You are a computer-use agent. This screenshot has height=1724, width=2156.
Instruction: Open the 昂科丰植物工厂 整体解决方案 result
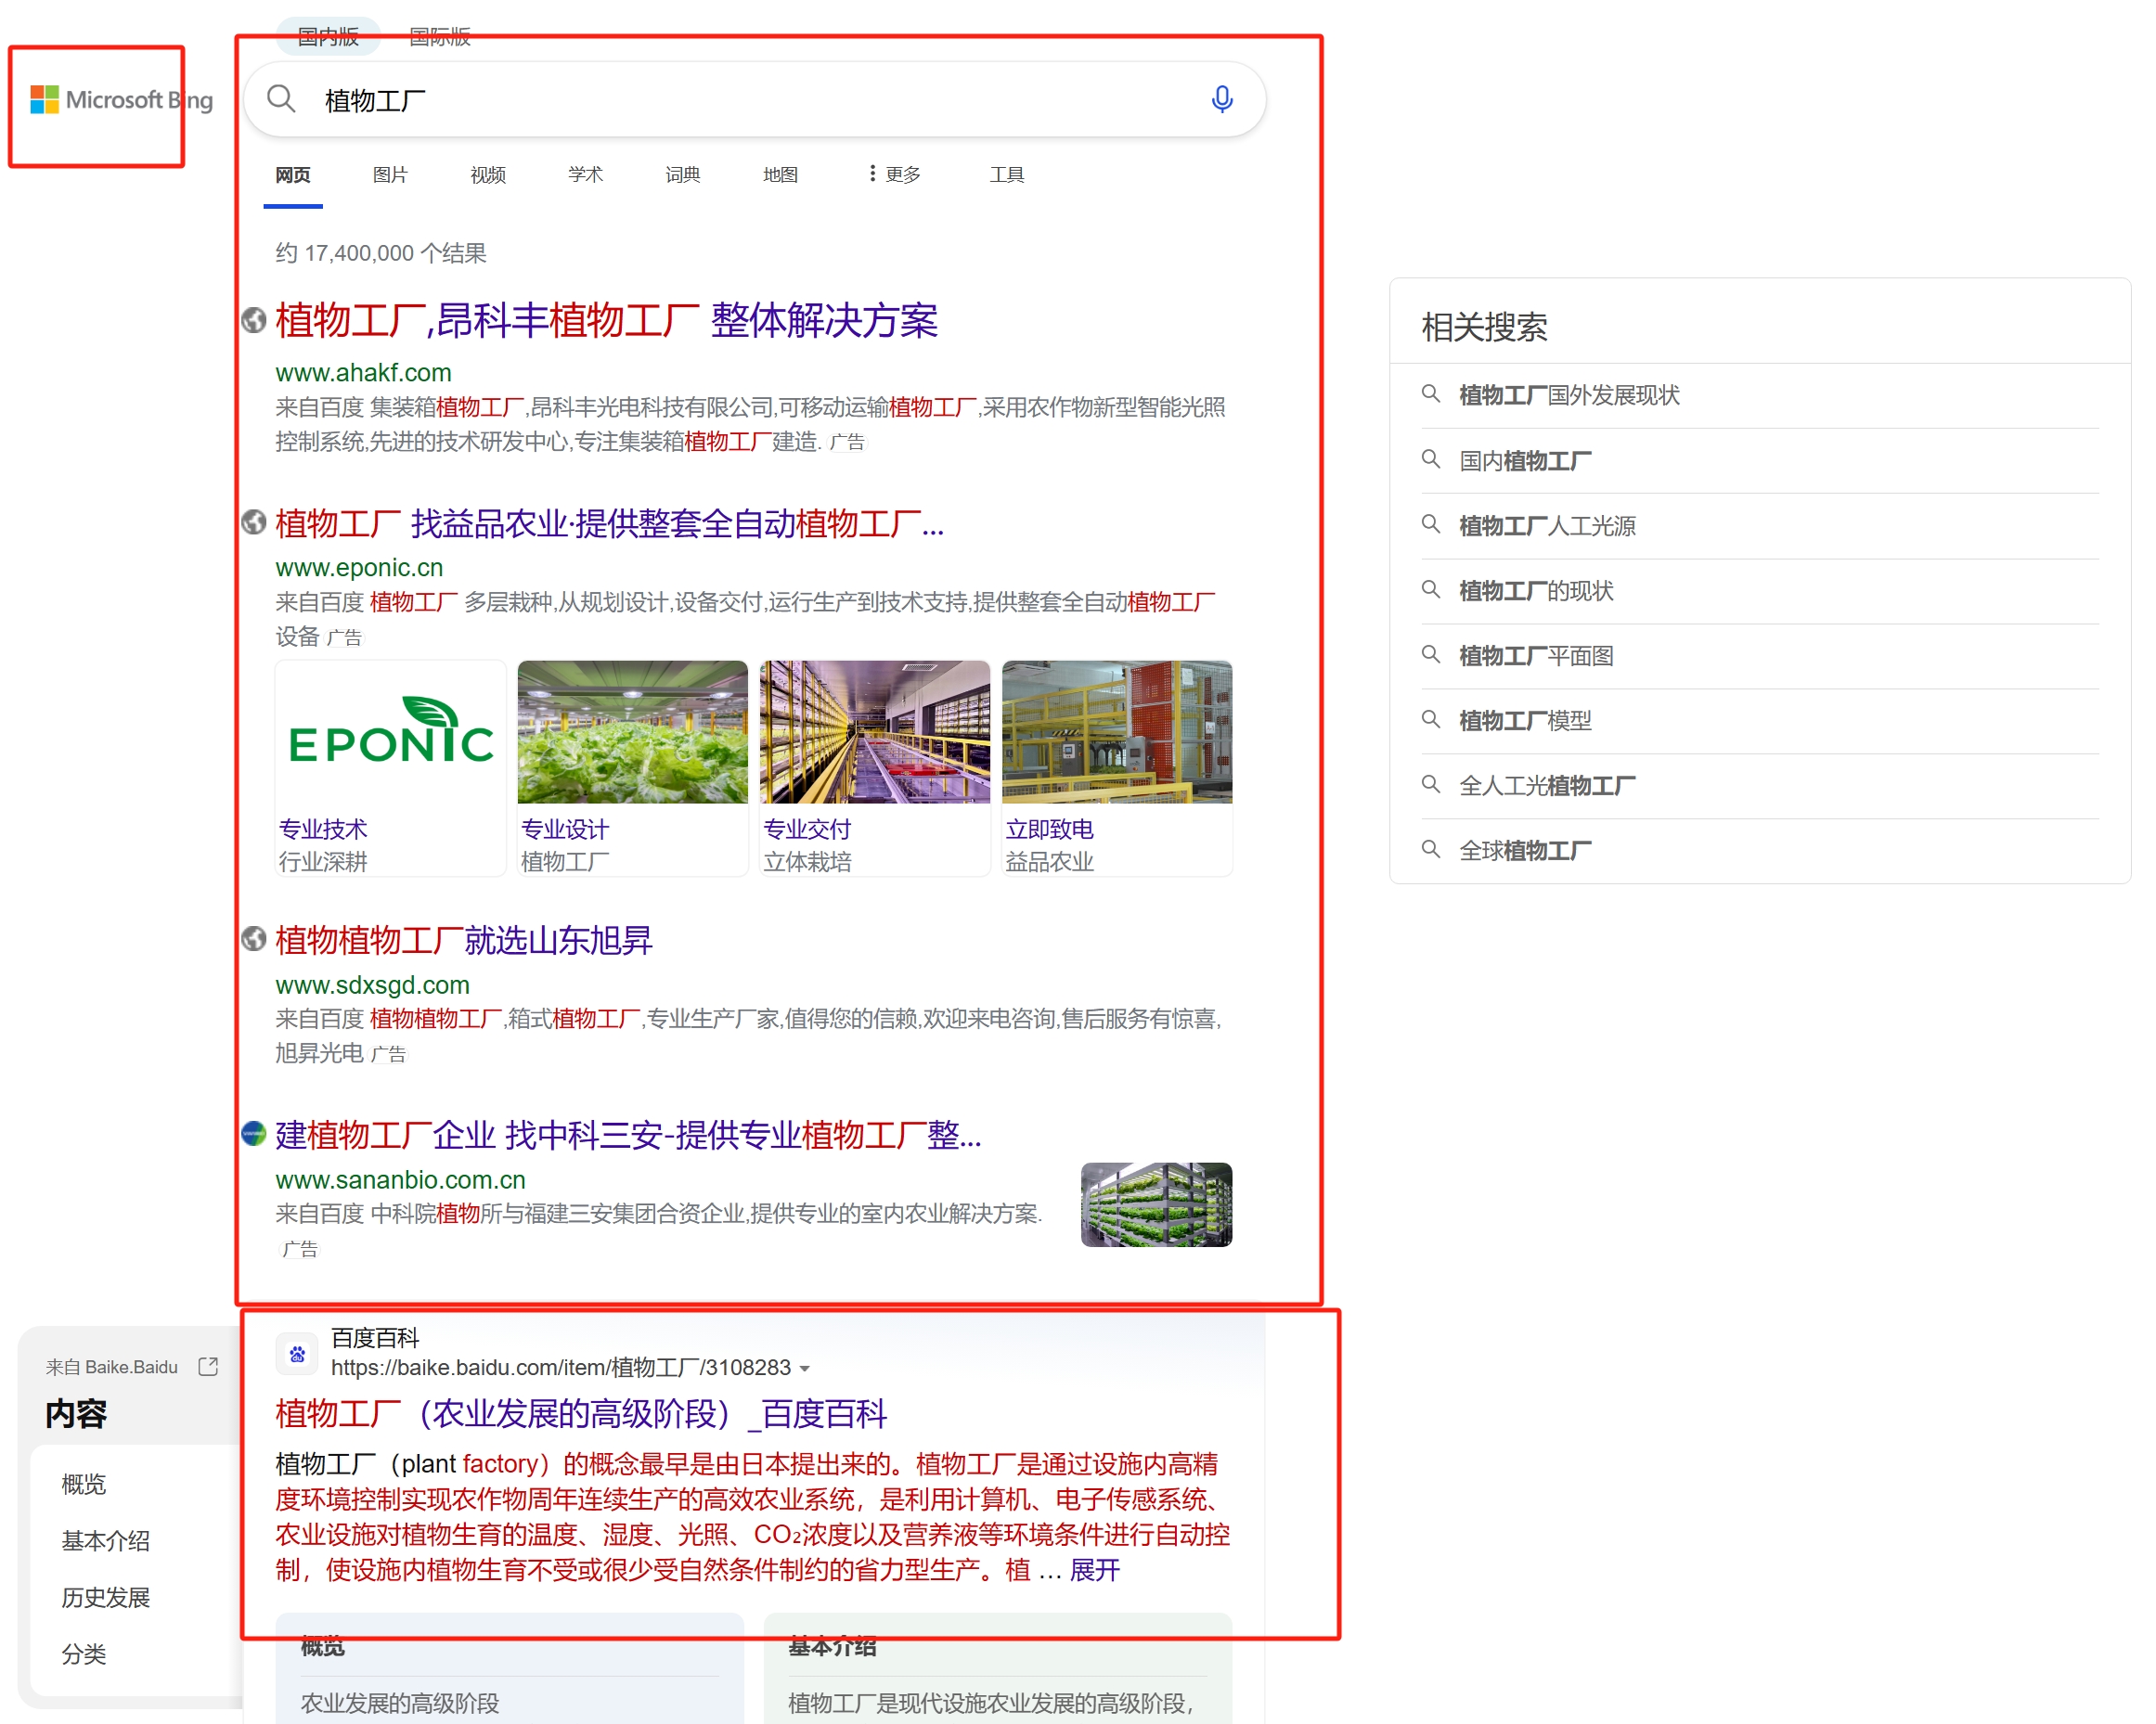[x=606, y=320]
